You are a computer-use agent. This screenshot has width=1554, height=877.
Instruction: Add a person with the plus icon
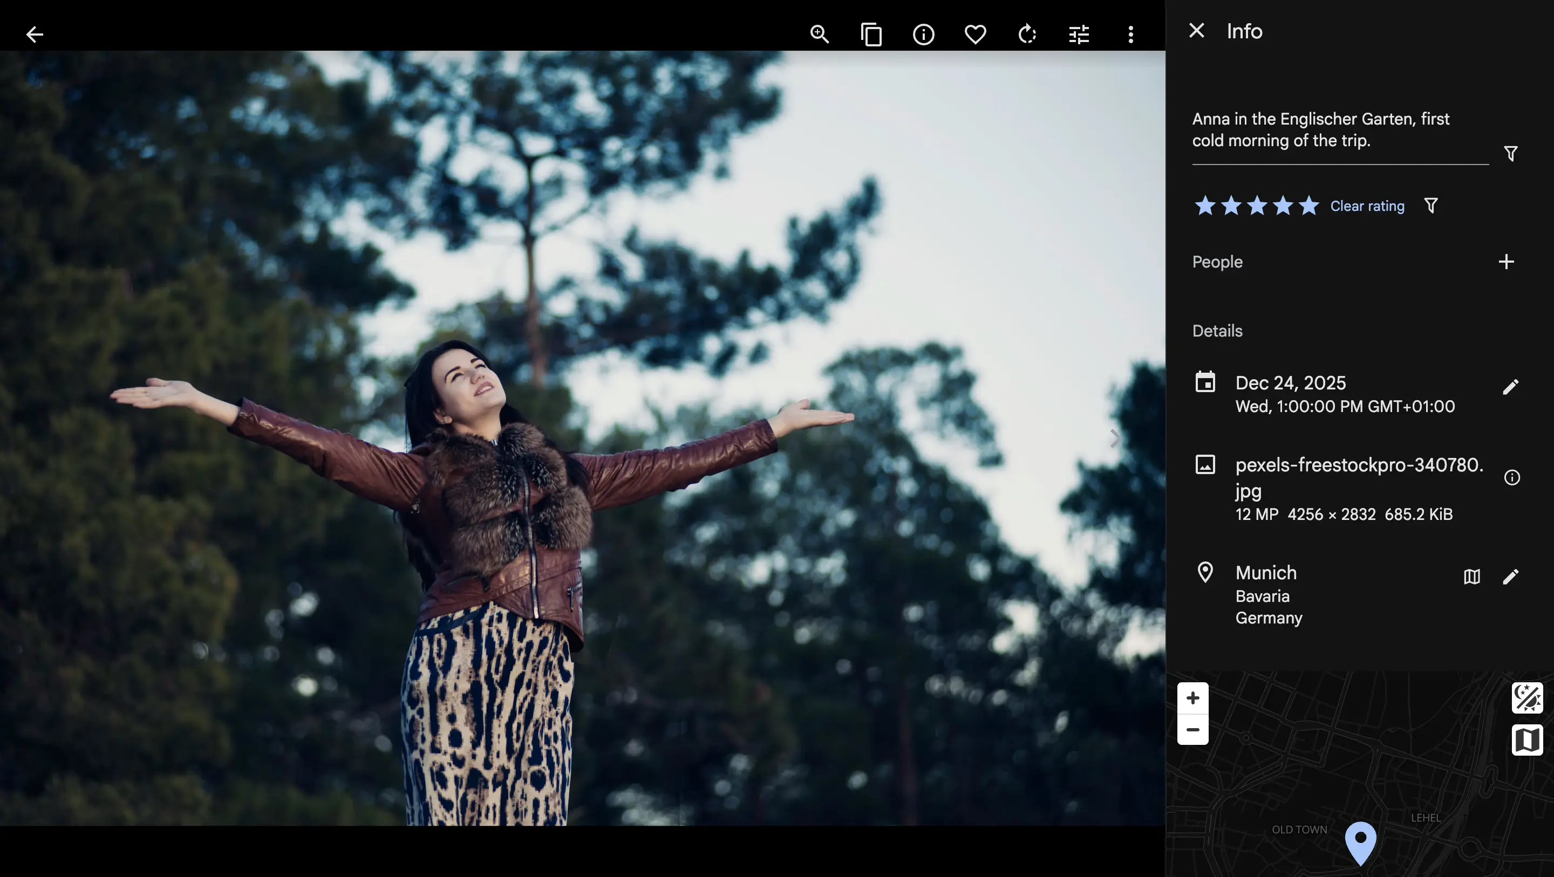pyautogui.click(x=1506, y=262)
